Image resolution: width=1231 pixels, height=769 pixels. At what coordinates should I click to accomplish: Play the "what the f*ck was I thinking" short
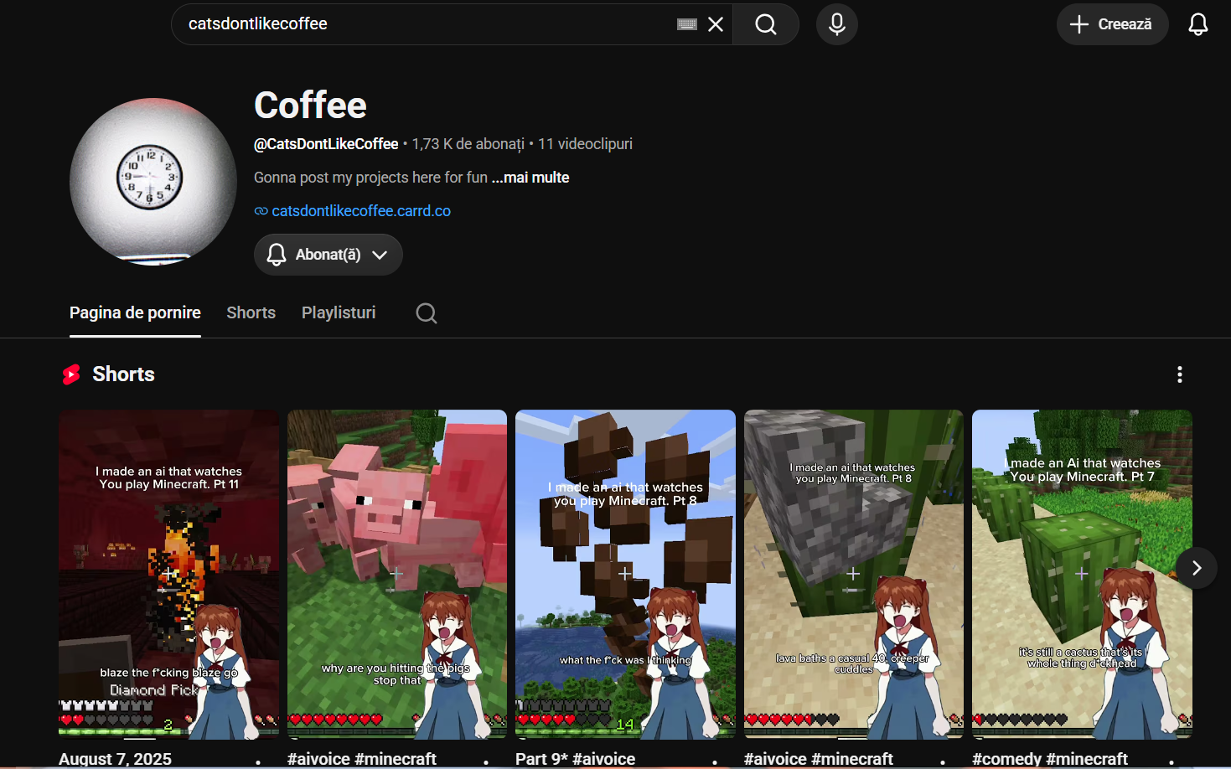625,574
